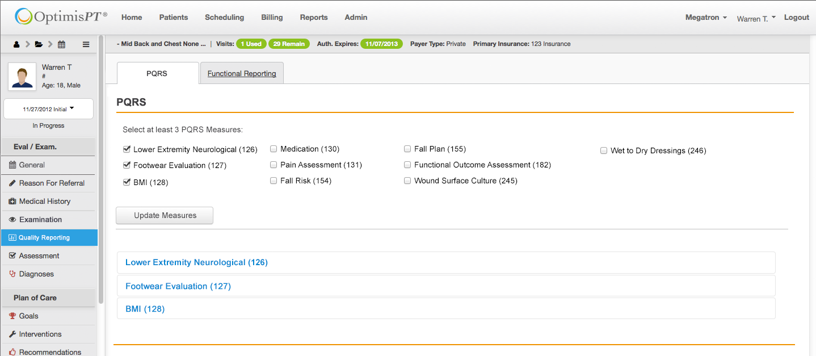Check the Wet to Dry Dressings (246) box
816x356 pixels.
coord(604,151)
